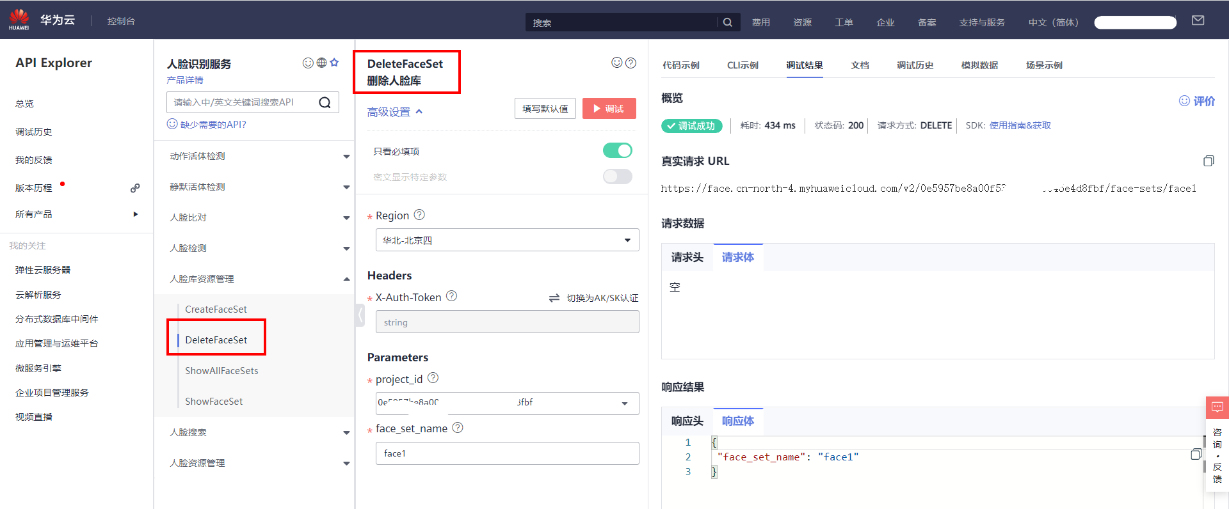1229x509 pixels.
Task: Collapse 人脸库资源管理 category
Action: (346, 279)
